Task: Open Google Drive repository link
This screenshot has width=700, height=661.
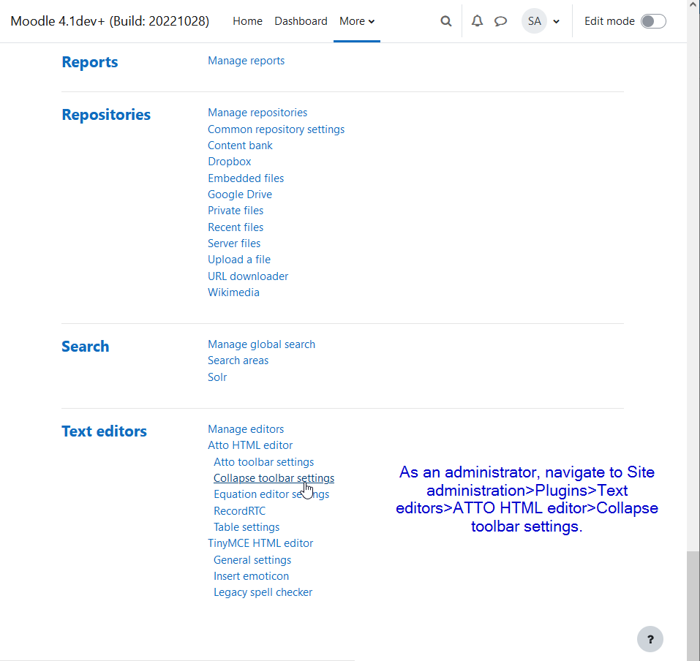Action: click(x=240, y=194)
